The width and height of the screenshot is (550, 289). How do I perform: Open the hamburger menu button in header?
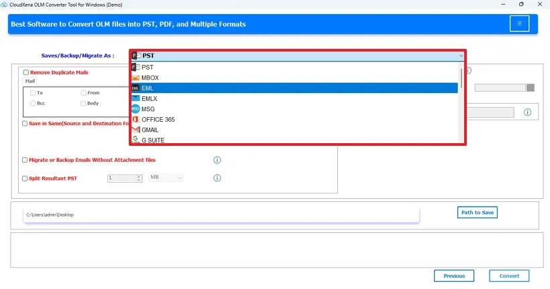[518, 24]
